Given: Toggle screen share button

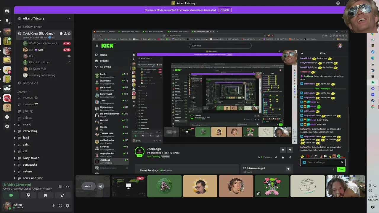Looking at the screenshot, I should tap(28, 195).
